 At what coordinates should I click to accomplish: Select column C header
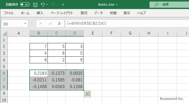click(x=57, y=33)
